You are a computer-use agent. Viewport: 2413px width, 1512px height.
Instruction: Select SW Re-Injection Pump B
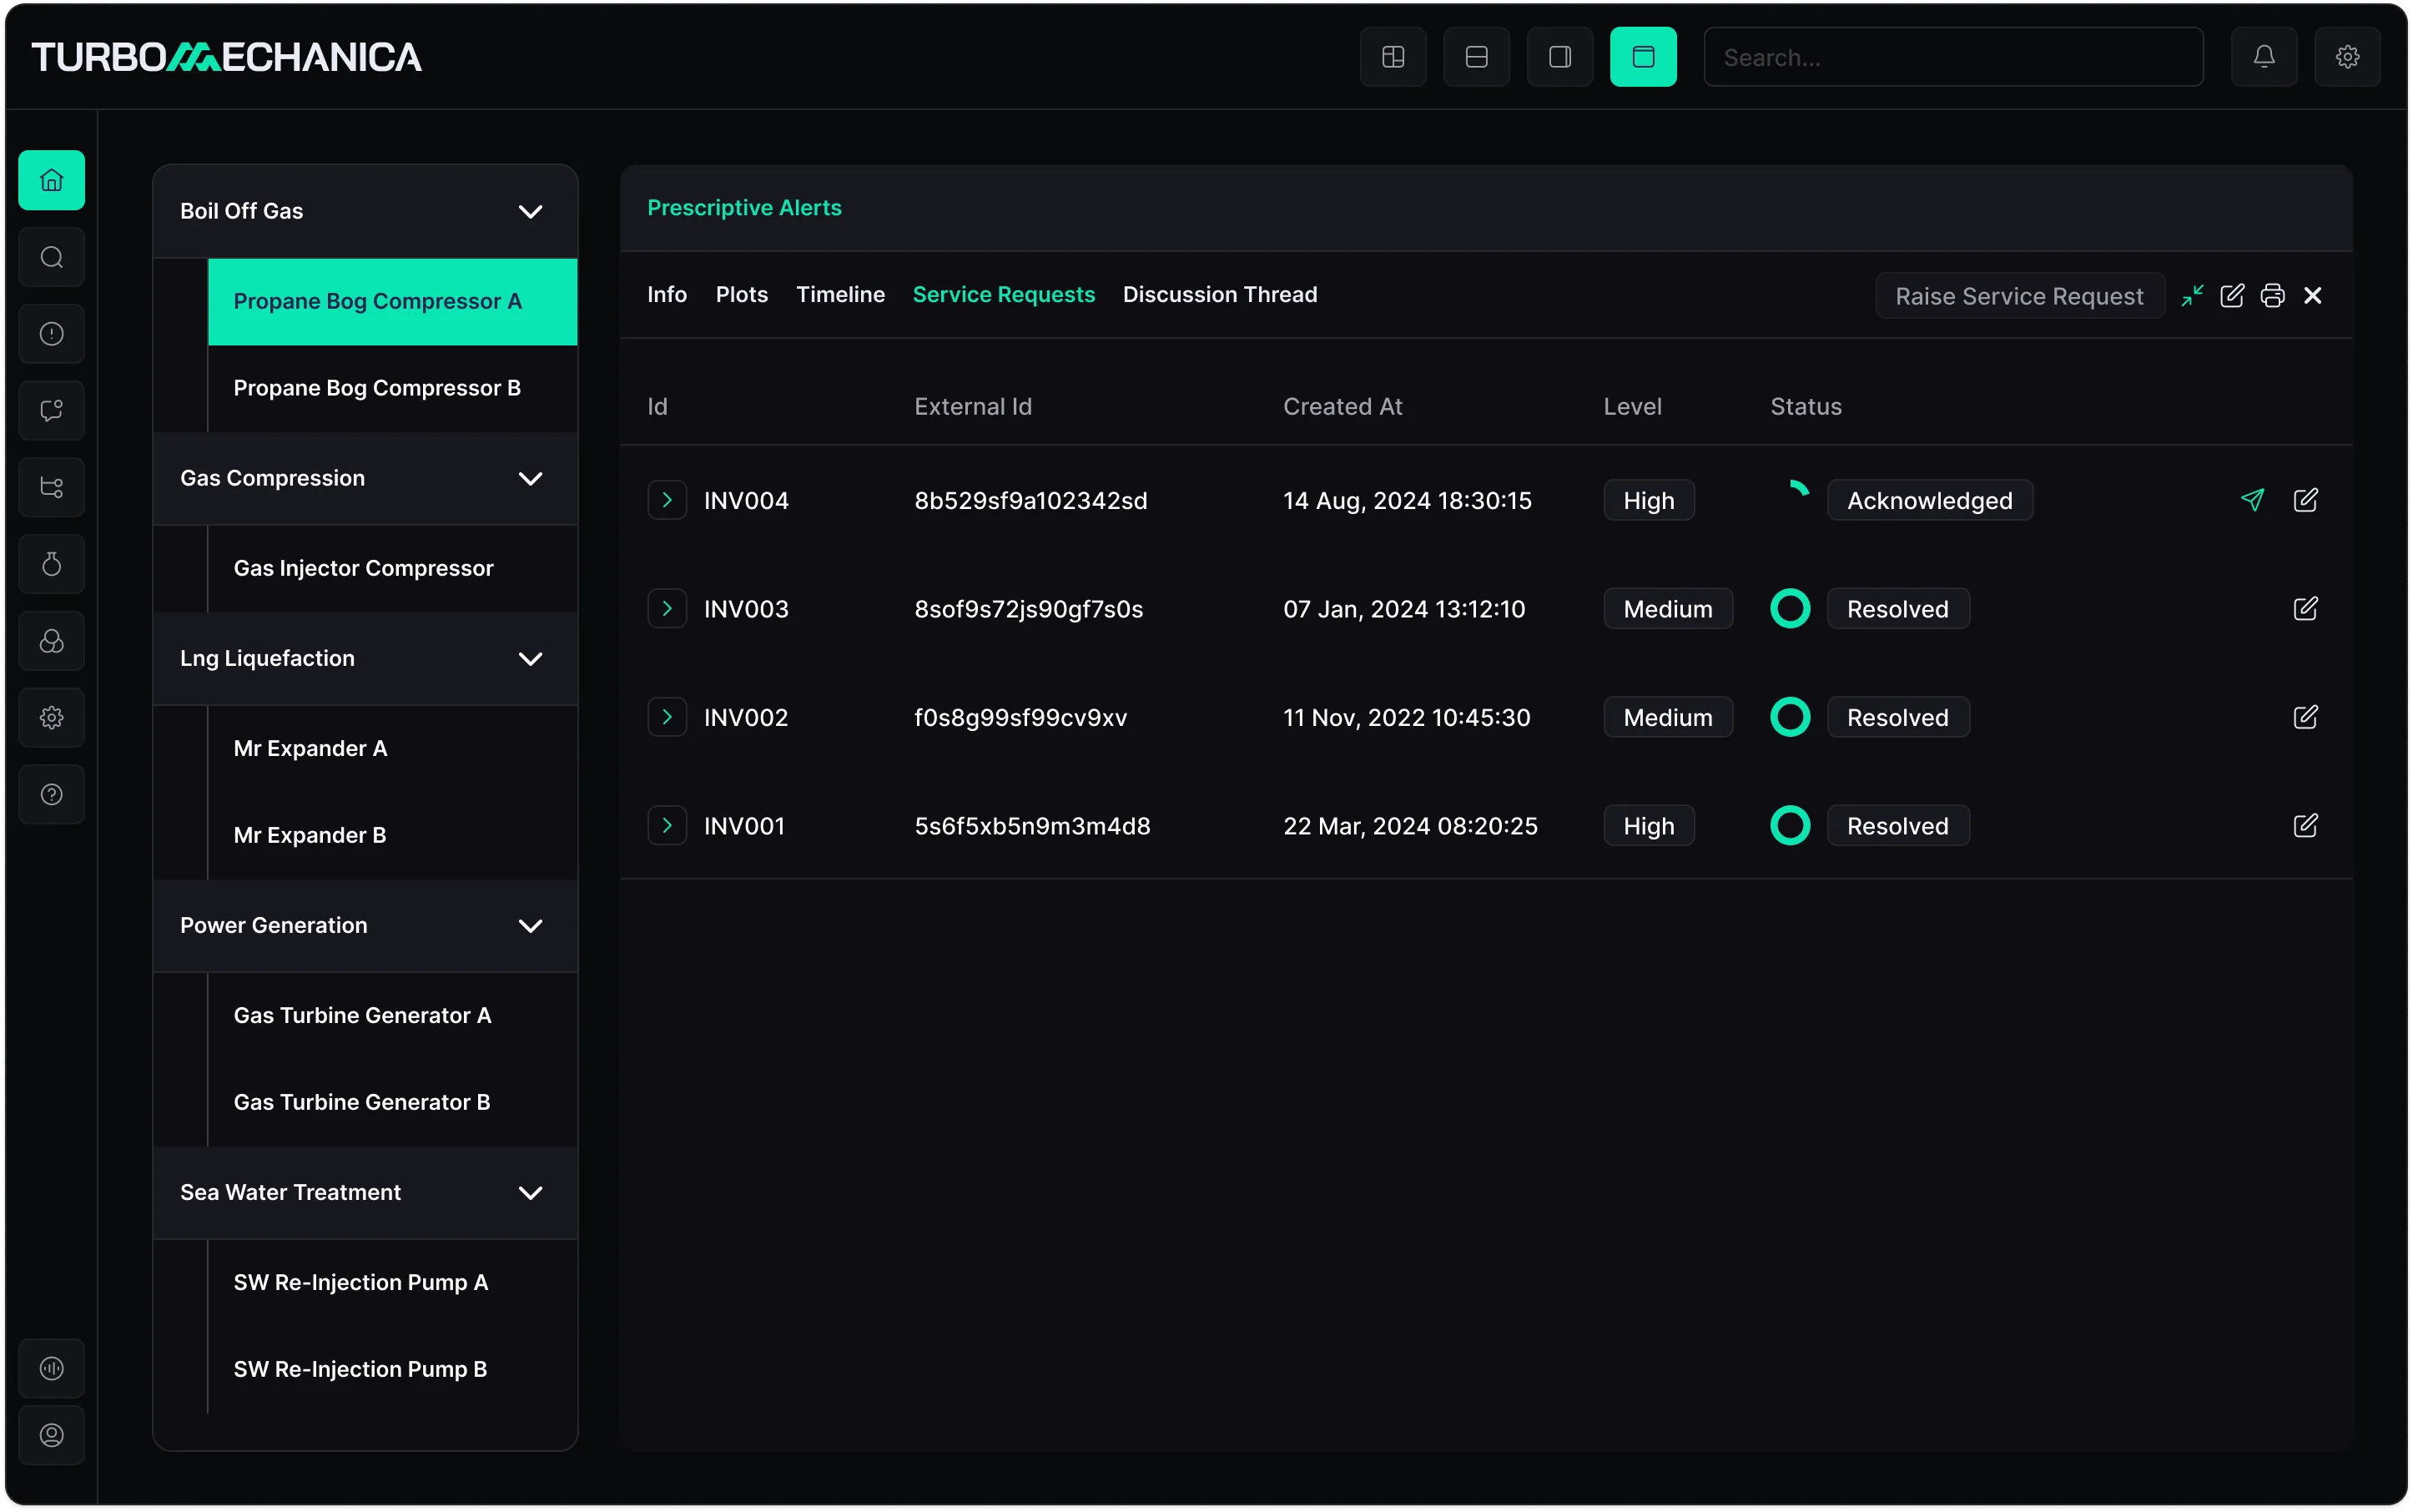(392, 1369)
